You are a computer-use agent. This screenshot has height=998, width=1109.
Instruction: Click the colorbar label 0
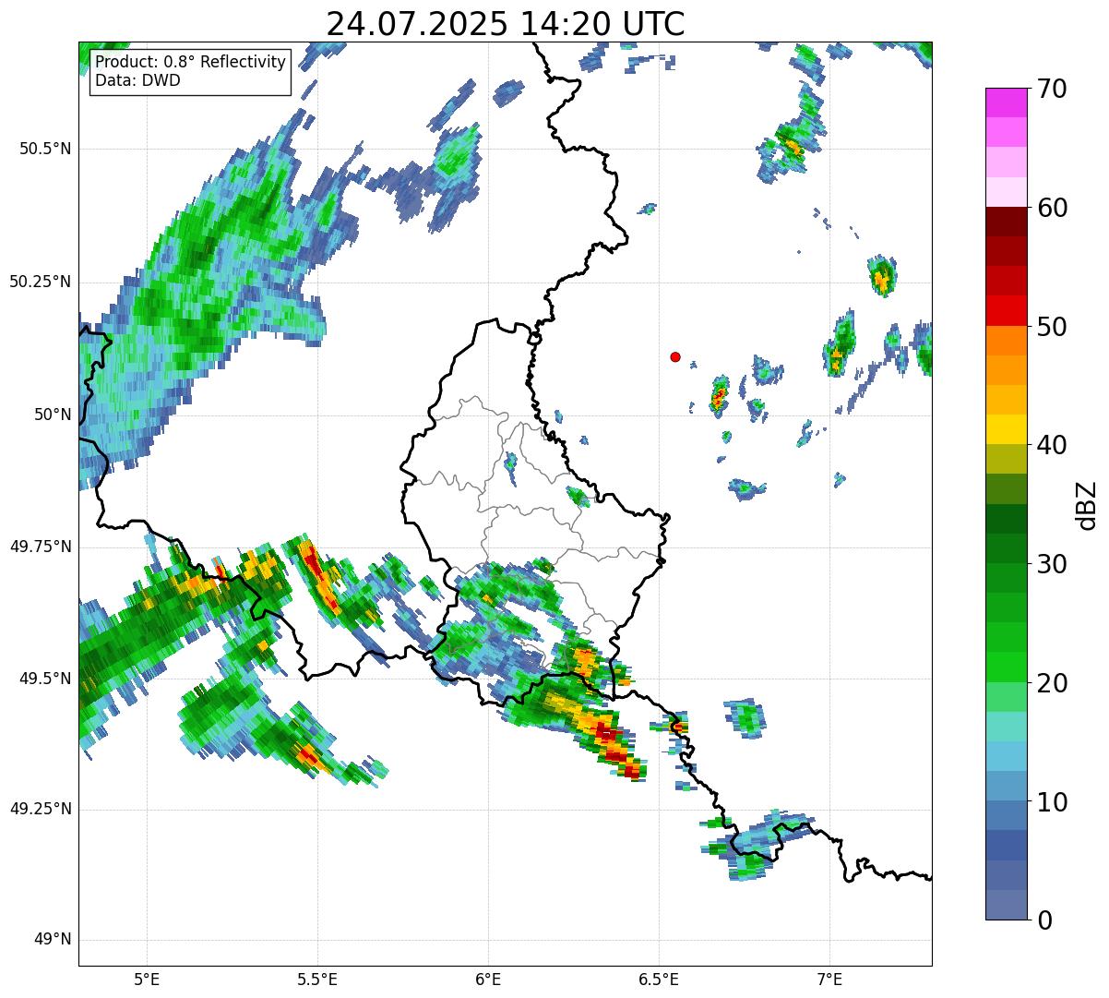(1043, 920)
